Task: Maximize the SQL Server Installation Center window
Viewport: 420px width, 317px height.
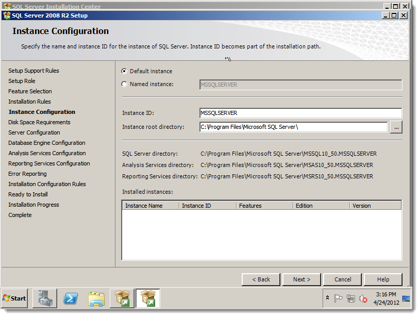Action: (396, 6)
